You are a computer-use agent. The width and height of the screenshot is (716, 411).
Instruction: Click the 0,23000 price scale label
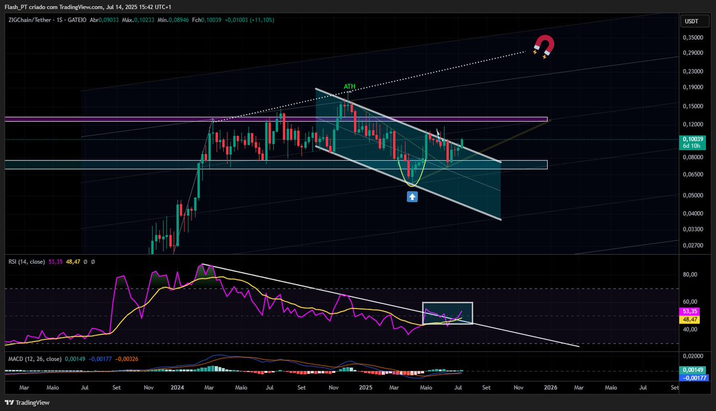(x=692, y=72)
